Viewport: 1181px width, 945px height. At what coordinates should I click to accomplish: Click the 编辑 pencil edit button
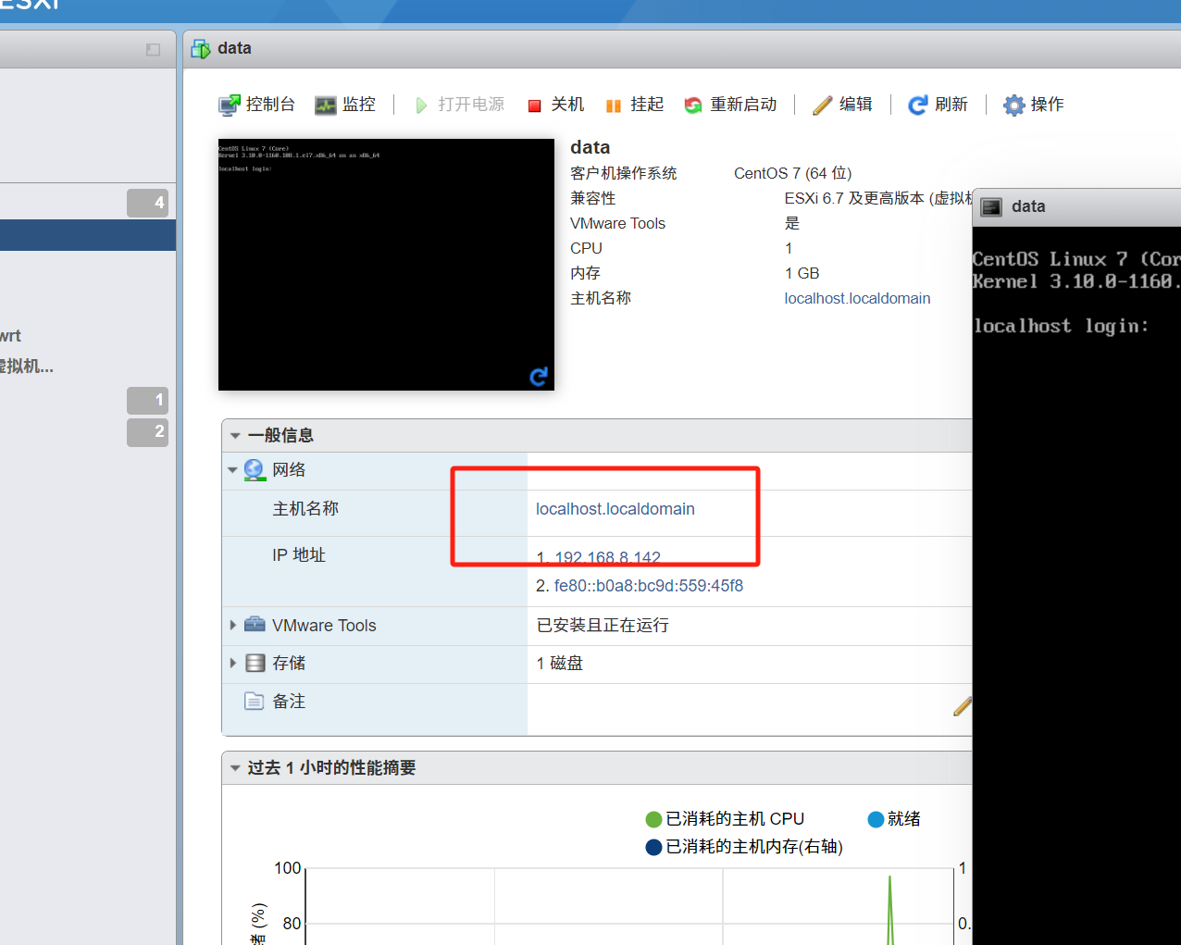842,105
